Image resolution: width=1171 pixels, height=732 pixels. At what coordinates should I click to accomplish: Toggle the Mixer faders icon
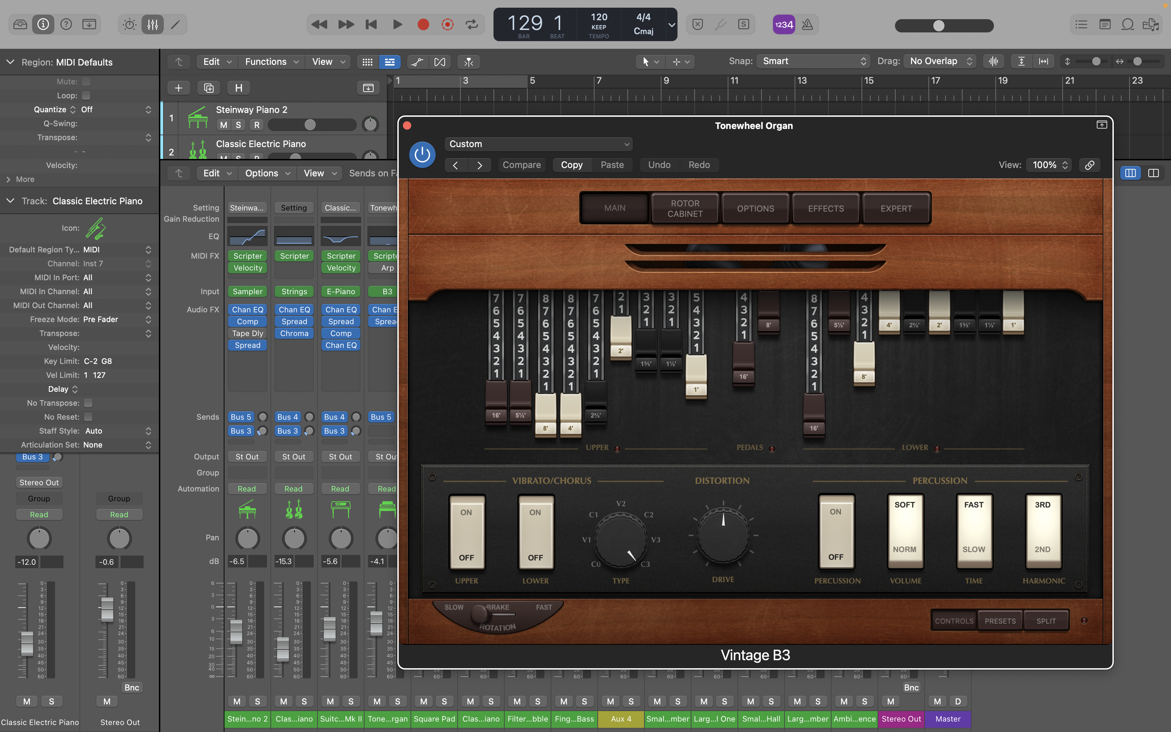tap(152, 24)
